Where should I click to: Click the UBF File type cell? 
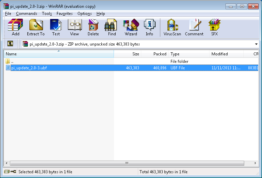coord(178,68)
